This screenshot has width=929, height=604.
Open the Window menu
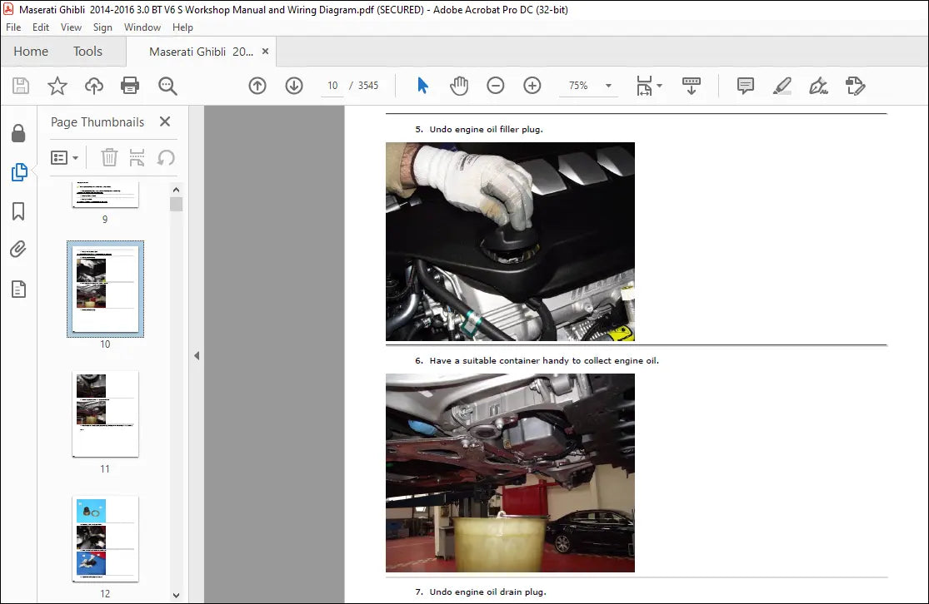point(142,27)
